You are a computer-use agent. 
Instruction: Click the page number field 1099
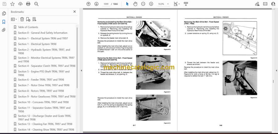[106, 4]
